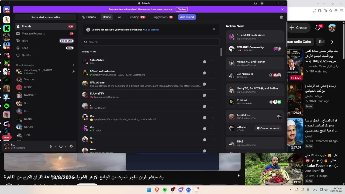Image resolution: width=345 pixels, height=194 pixels.
Task: Open more options for ! Flawless
Action: point(213,84)
